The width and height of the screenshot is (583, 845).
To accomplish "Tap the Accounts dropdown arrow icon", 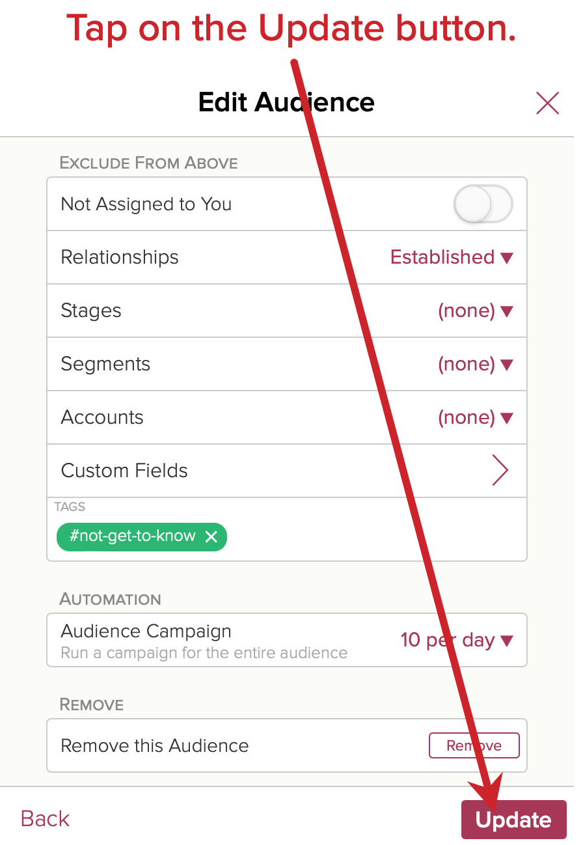I will (507, 417).
